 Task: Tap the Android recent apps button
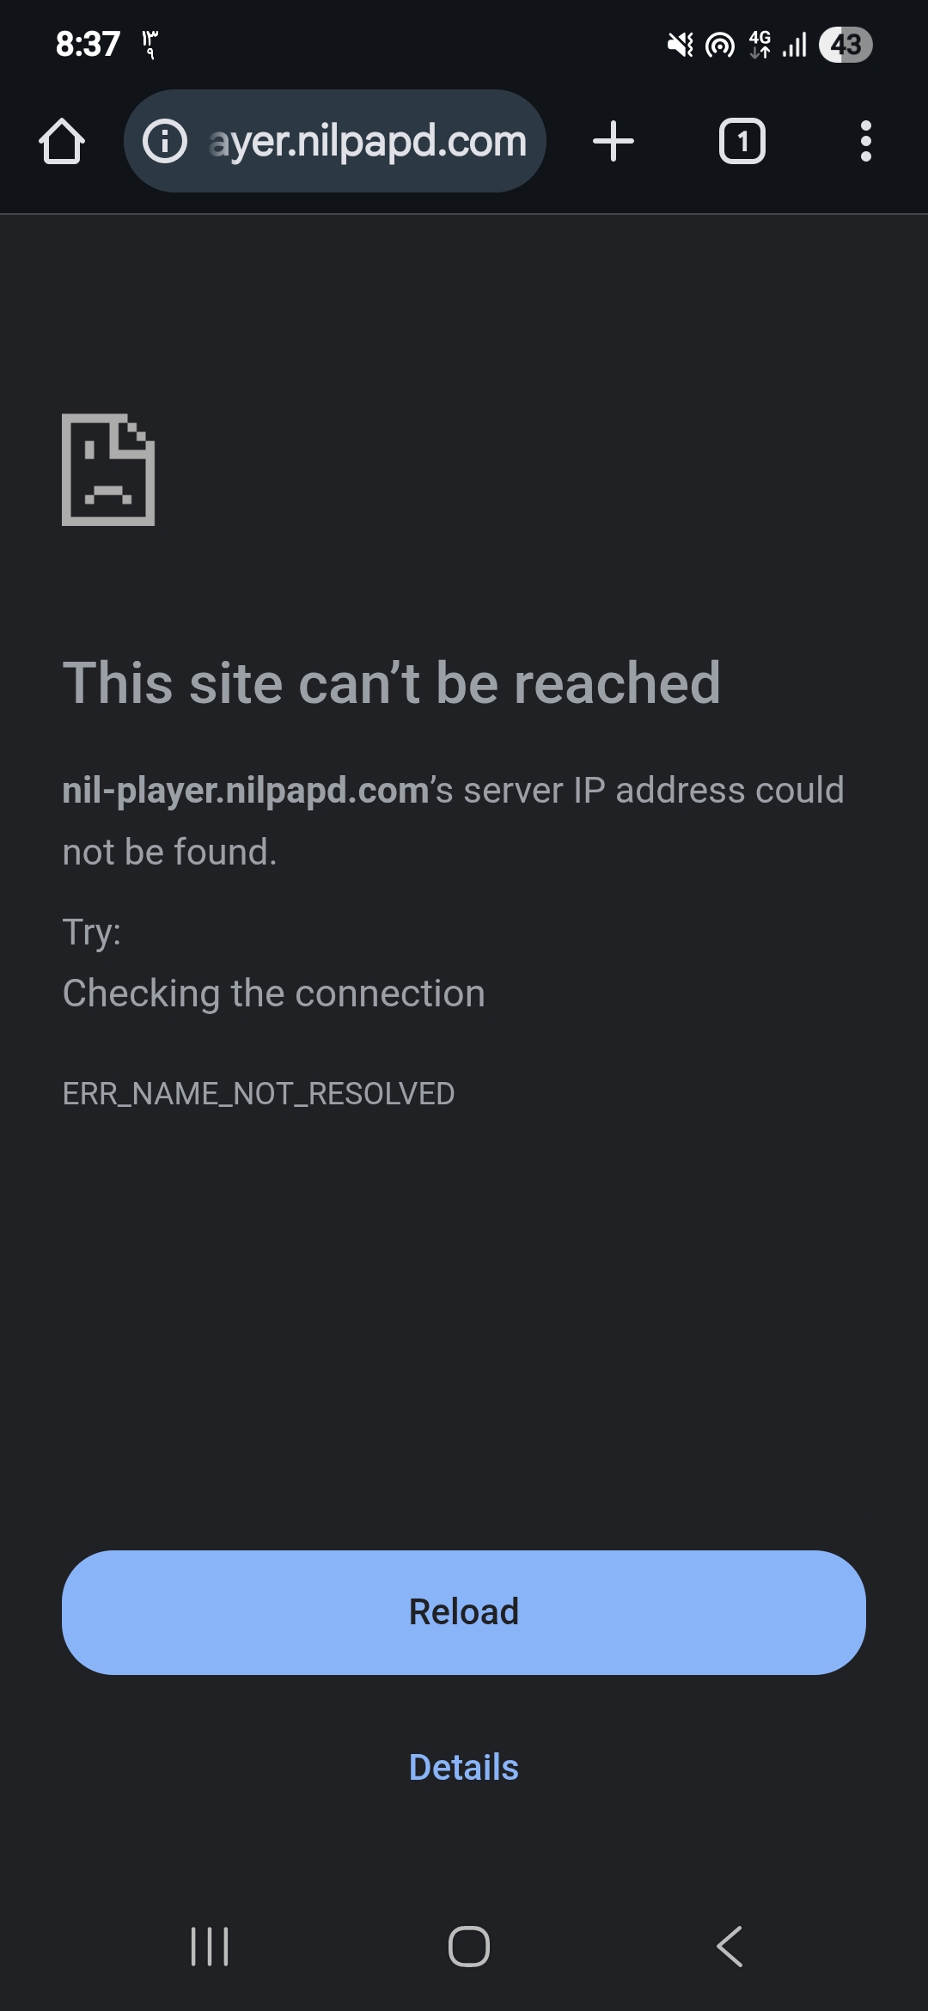pyautogui.click(x=210, y=1947)
